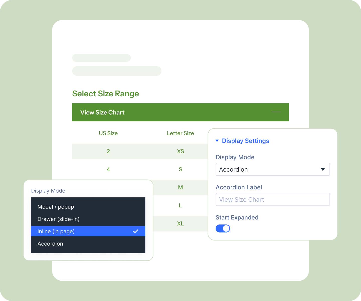Choose Drawer (slide-in) display mode
This screenshot has height=301, width=361.
(88, 219)
